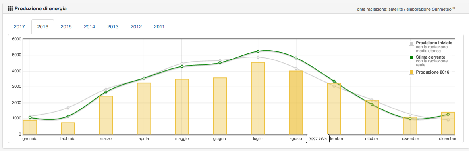Click the Produzione 2016 legend label
This screenshot has height=151, width=469.
(432, 72)
